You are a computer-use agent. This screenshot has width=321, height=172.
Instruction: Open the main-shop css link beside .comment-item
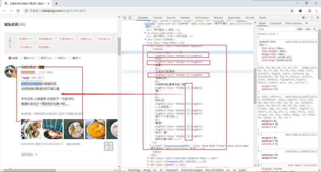pyautogui.click(x=301, y=42)
